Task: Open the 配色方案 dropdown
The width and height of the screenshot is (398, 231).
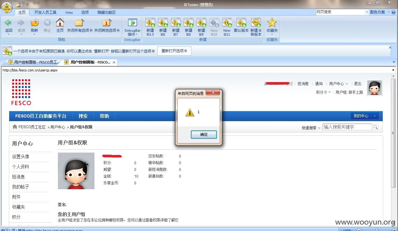Action: coord(379,12)
